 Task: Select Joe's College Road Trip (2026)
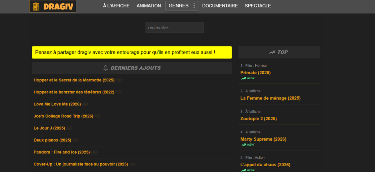pos(63,116)
